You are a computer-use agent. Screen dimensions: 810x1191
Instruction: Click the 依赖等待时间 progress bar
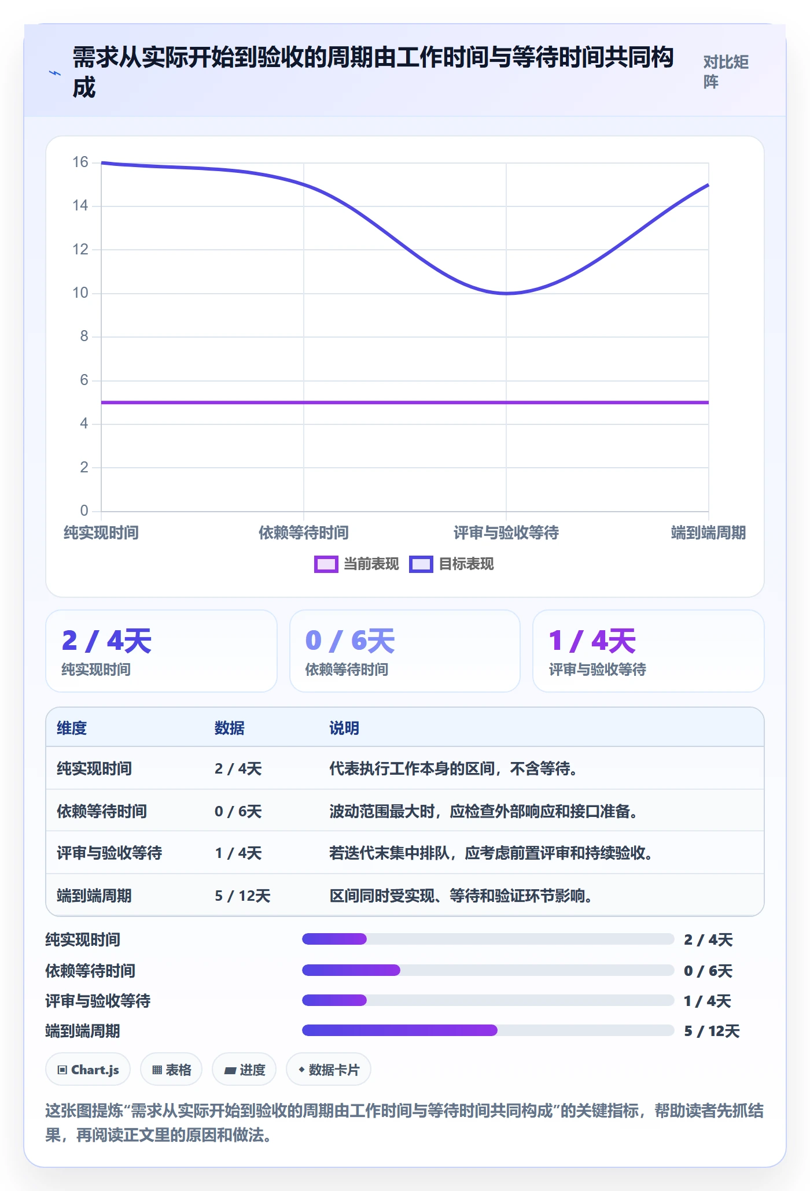click(x=488, y=970)
